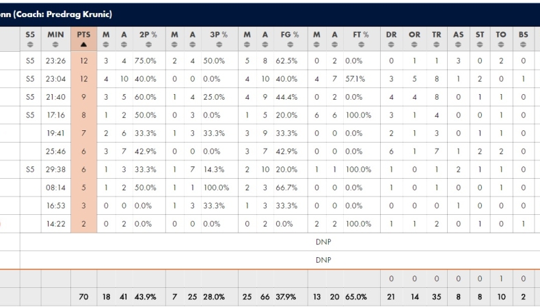Sort by two-point percentage using 2P % icon
The image size is (540, 307).
coord(147,44)
